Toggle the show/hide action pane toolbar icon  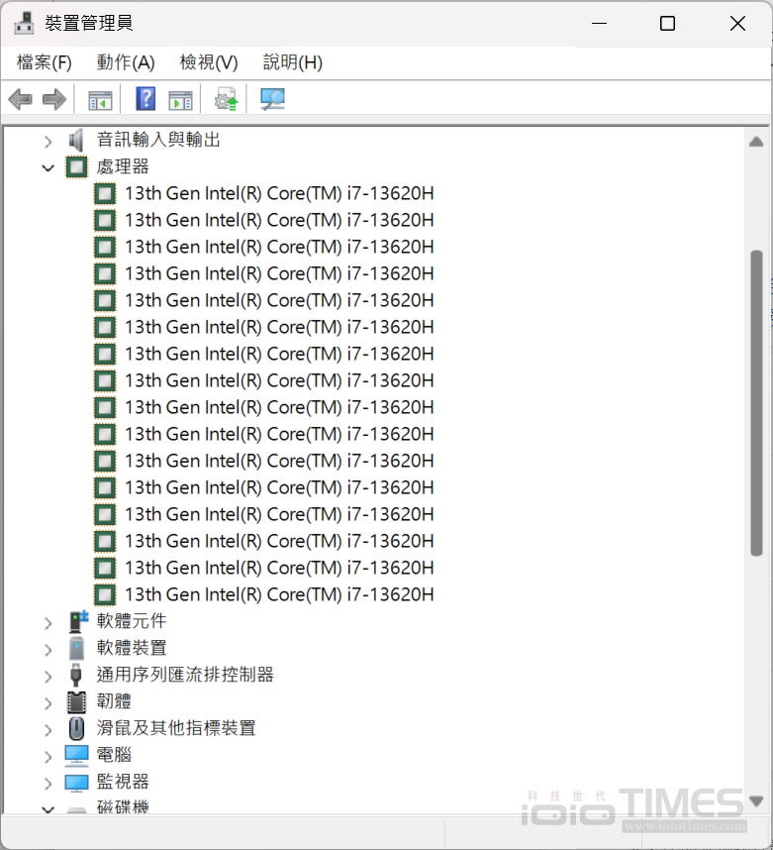pyautogui.click(x=180, y=100)
